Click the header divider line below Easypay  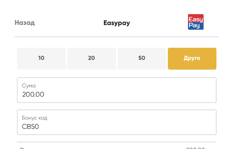pyautogui.click(x=117, y=37)
